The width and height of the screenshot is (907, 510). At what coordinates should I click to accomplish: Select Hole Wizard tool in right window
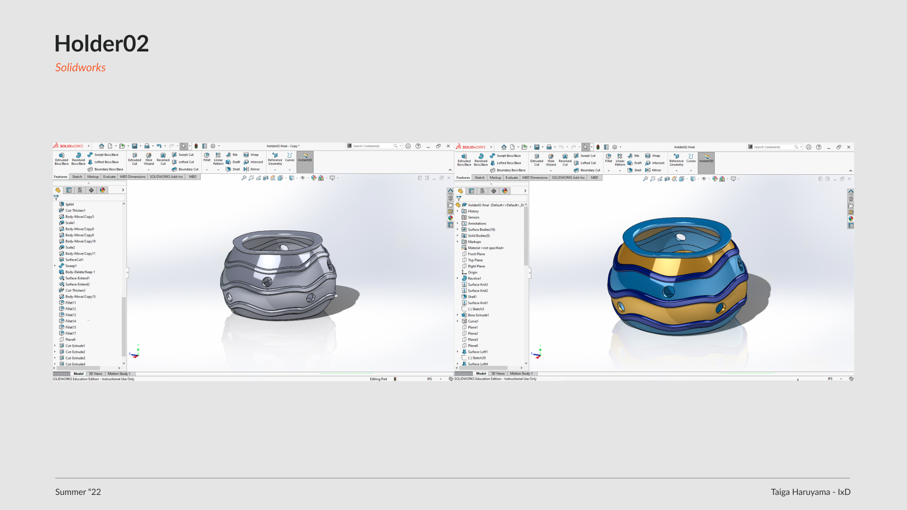coord(551,160)
